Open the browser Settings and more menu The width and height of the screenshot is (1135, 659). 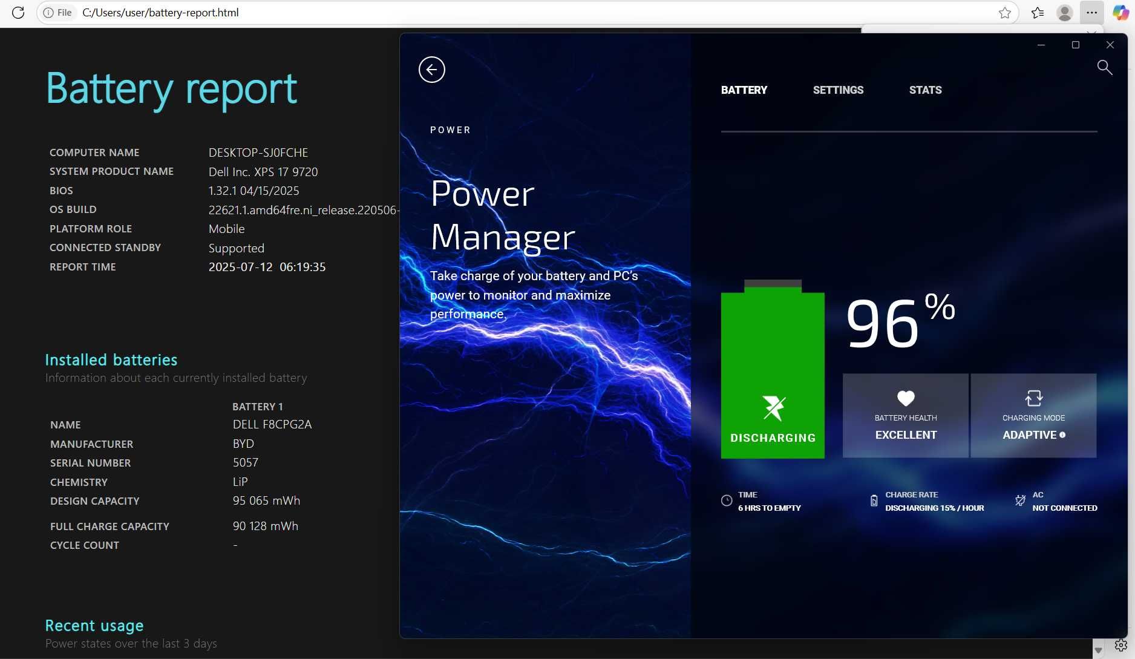click(1091, 13)
